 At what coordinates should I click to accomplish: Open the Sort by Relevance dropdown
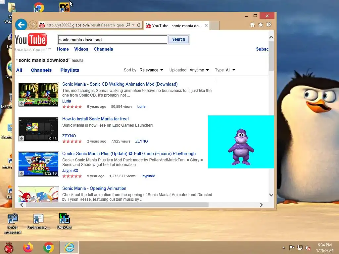tap(151, 70)
